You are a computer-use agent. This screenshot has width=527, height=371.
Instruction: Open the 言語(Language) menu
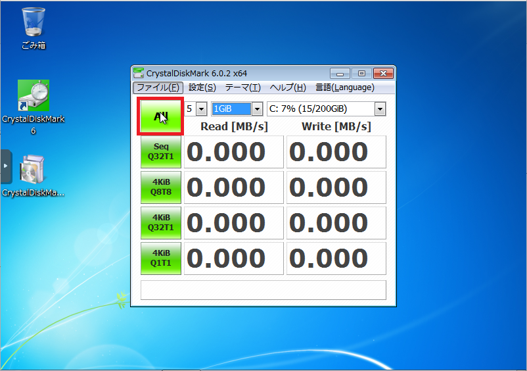tap(345, 87)
